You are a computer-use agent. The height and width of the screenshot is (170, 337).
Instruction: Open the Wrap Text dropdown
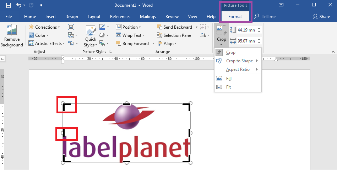[x=130, y=35]
